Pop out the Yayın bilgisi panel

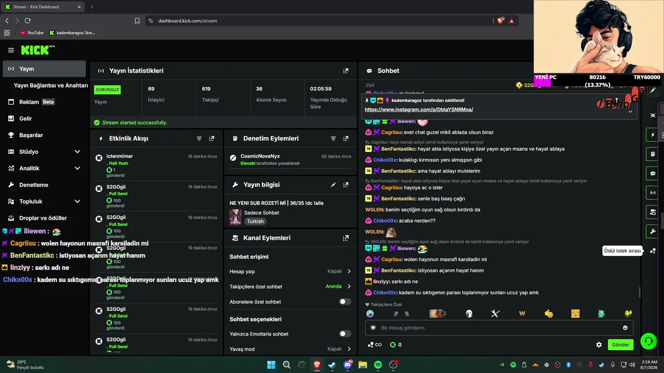pyautogui.click(x=346, y=185)
